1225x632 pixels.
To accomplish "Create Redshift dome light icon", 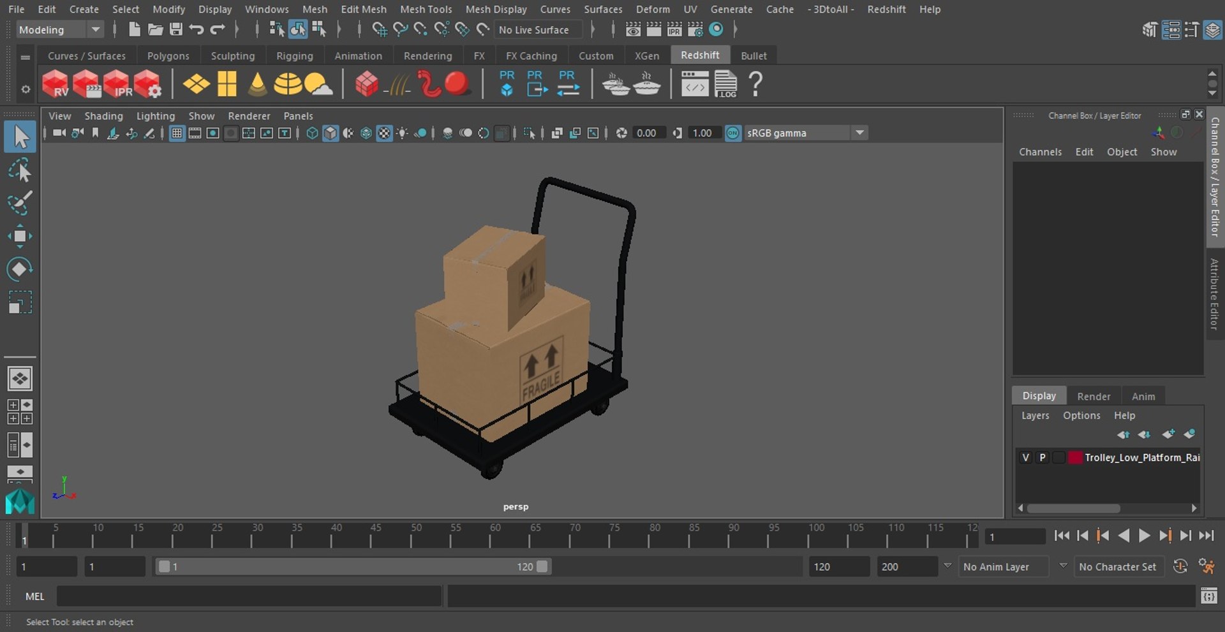I will 288,84.
